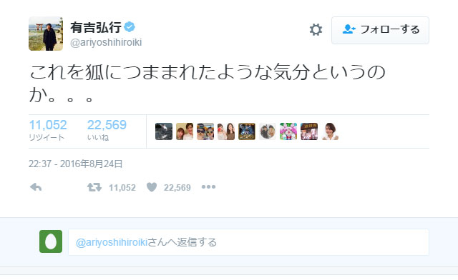Image resolution: width=458 pixels, height=280 pixels.
Task: Click the like count 22,569 beside heart
Action: [177, 188]
